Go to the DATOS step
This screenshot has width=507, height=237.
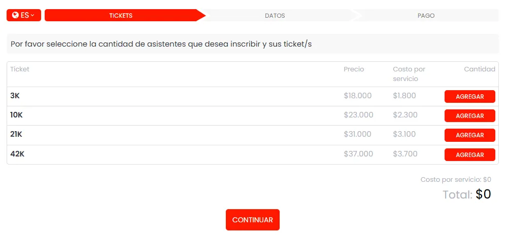point(275,15)
